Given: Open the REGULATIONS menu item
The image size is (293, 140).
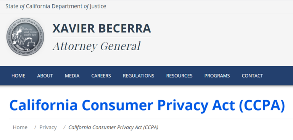Looking at the screenshot, I should (138, 76).
